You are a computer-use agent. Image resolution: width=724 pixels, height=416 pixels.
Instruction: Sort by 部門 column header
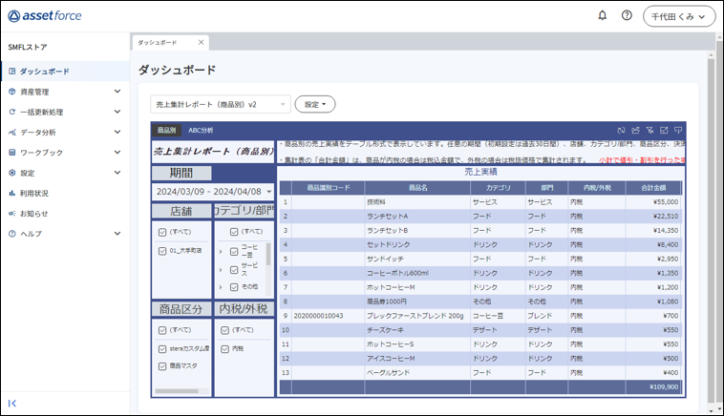[x=546, y=188]
